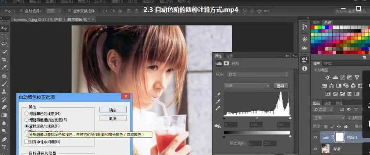Screen dimensions: 370x155
Task: Click 确定 in the auto color dialog
Action: [x=113, y=110]
